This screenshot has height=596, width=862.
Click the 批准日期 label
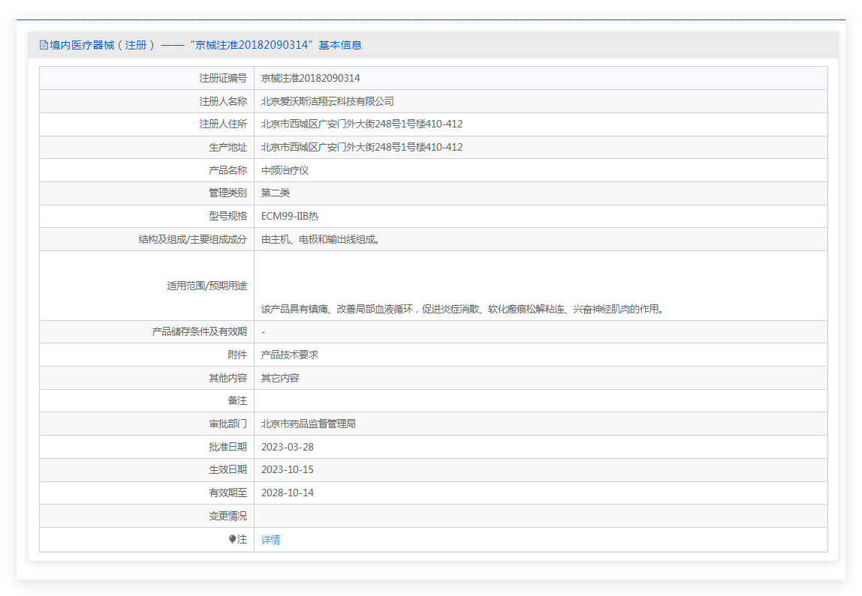228,448
